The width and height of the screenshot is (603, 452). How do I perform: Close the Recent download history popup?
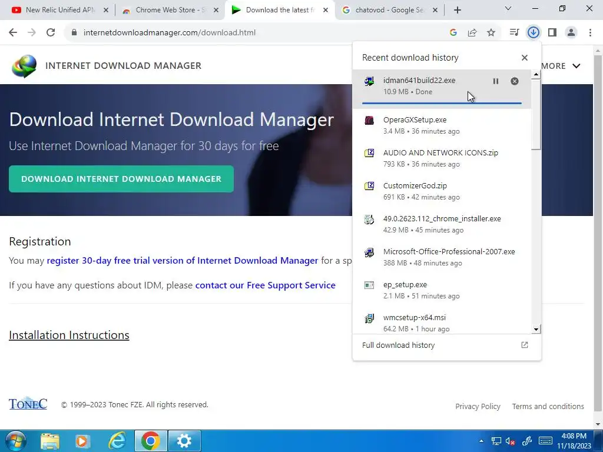coord(525,58)
